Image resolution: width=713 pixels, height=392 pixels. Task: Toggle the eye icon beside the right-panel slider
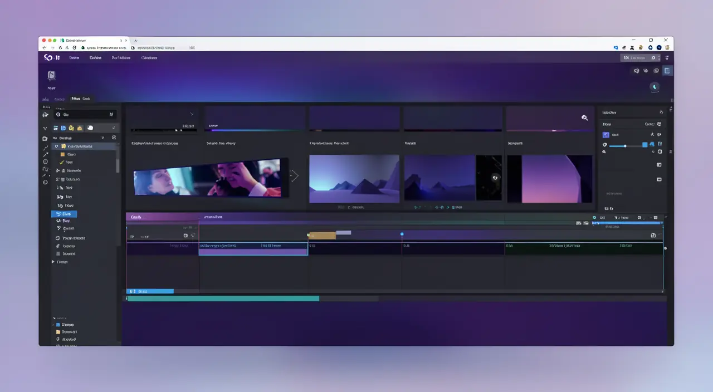(605, 145)
